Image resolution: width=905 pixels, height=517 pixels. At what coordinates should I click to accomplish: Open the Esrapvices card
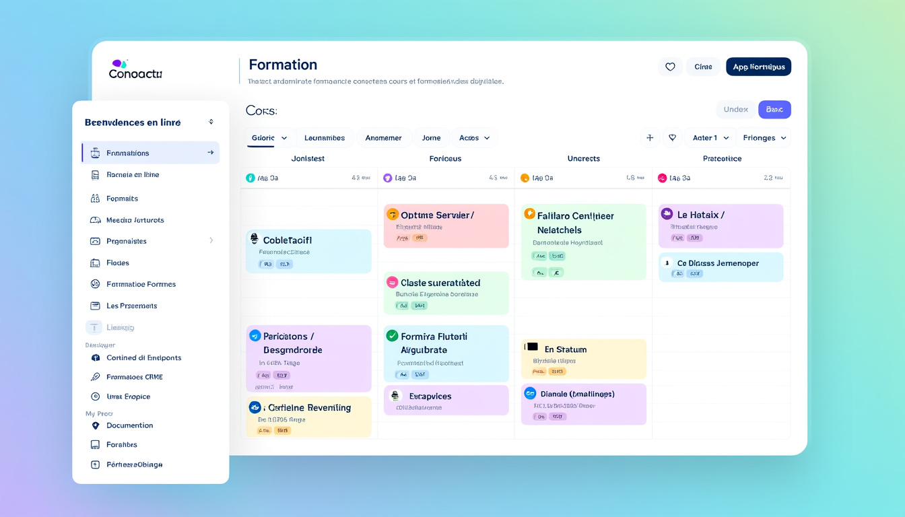click(446, 401)
